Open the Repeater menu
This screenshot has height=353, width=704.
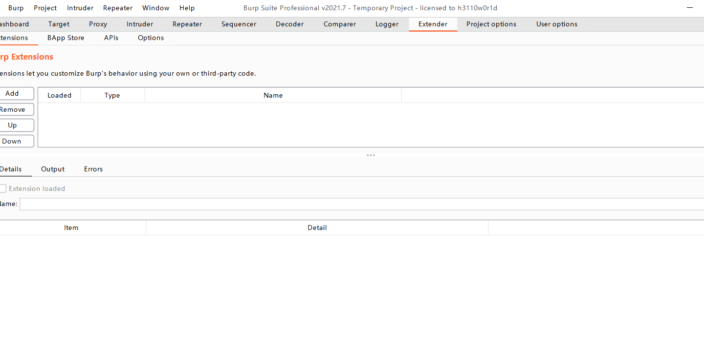(118, 8)
